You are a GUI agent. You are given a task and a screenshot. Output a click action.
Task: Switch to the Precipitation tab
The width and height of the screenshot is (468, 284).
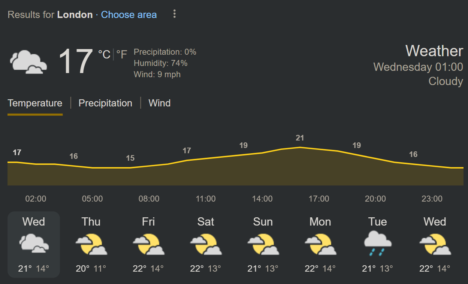click(x=105, y=103)
